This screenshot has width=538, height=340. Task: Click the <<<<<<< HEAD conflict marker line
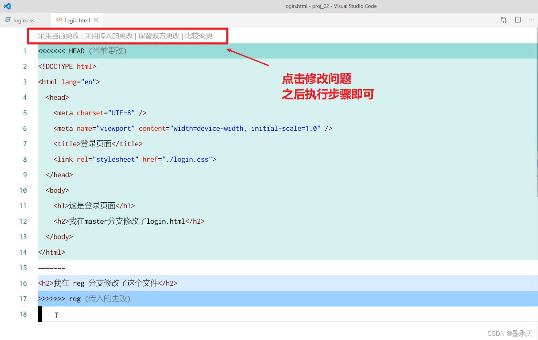(x=287, y=51)
